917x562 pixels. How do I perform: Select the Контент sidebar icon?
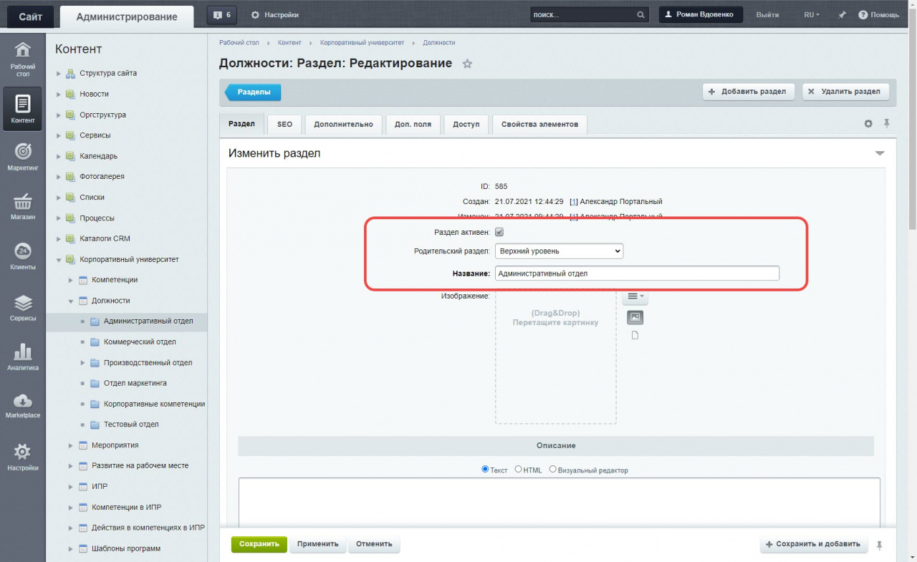click(23, 108)
